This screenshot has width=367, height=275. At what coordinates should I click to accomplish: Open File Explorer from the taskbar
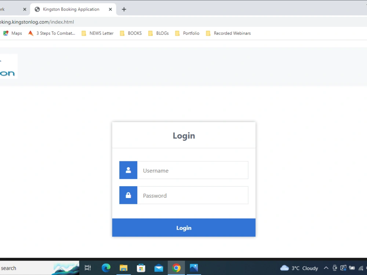[124, 268]
